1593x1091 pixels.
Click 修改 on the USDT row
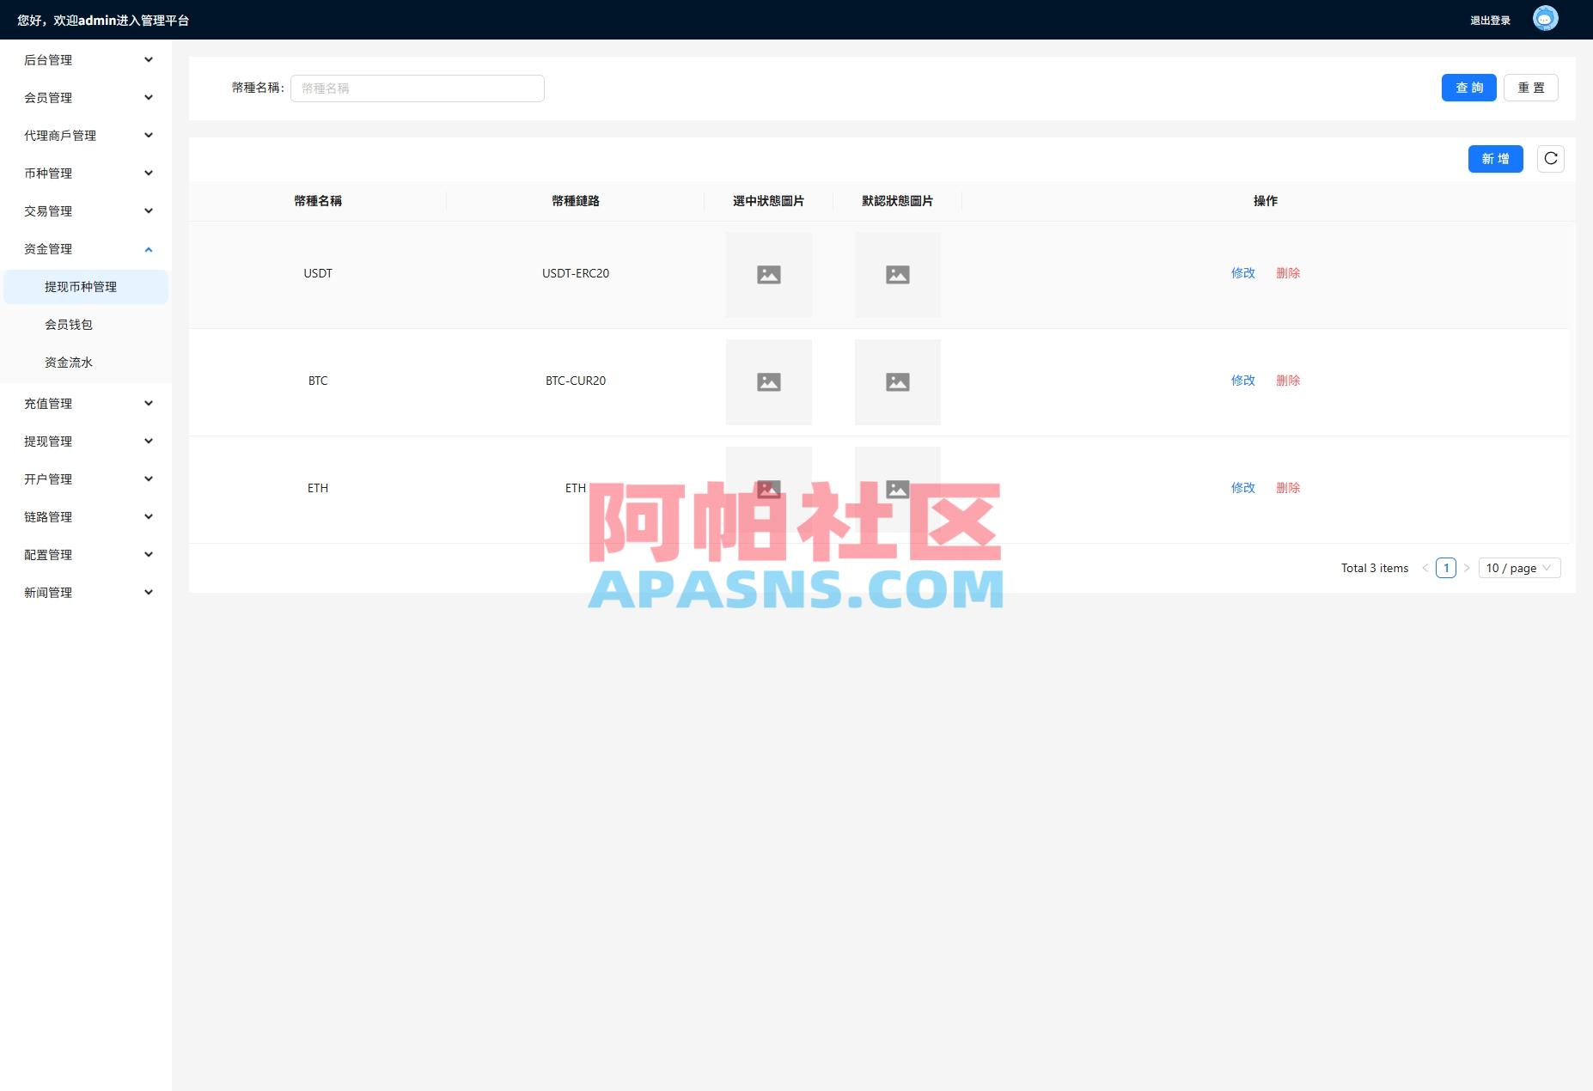[x=1242, y=273]
